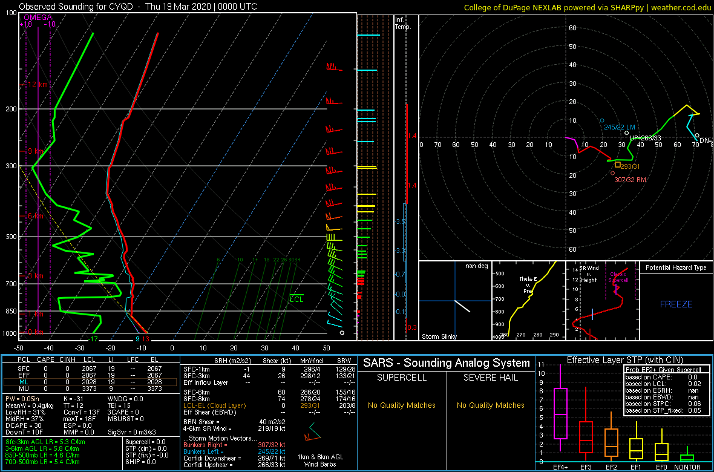
Task: Click the magenta EF4+ box plot
Action: (x=560, y=415)
